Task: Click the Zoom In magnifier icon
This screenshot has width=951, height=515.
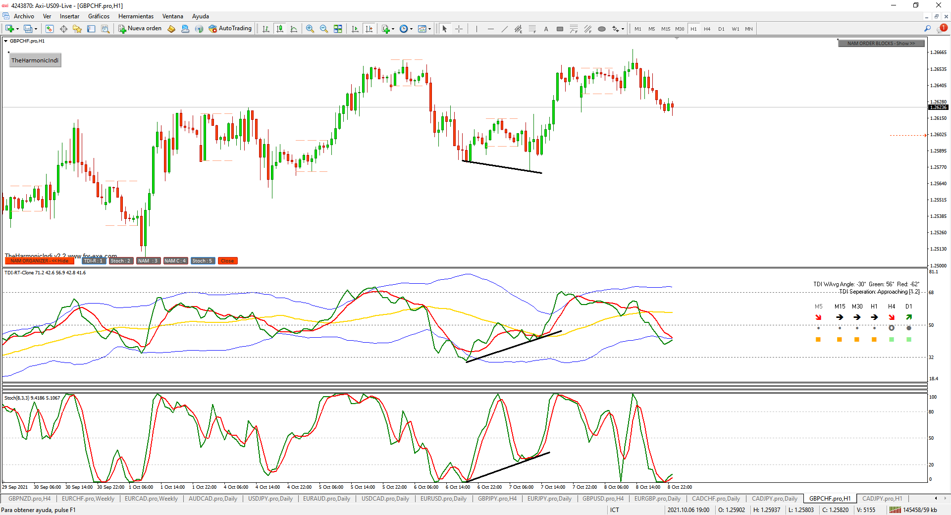Action: [310, 29]
